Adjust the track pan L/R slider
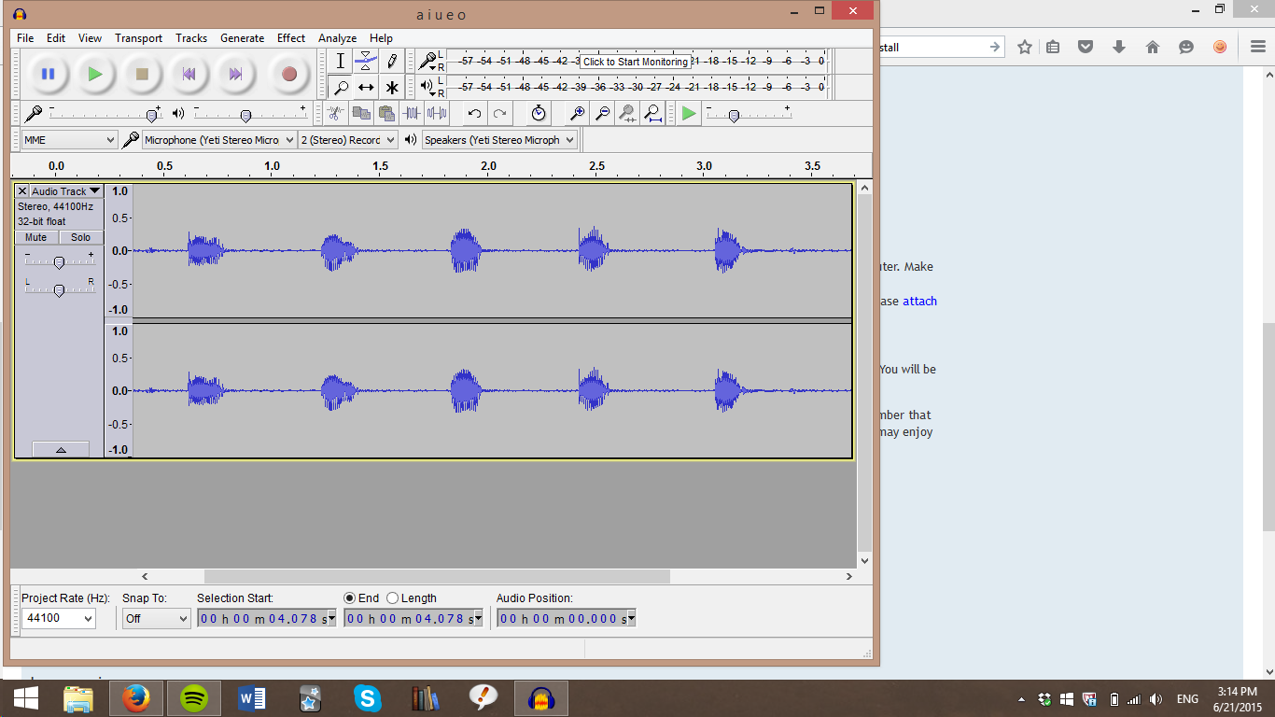Viewport: 1275px width, 717px height. [x=59, y=289]
